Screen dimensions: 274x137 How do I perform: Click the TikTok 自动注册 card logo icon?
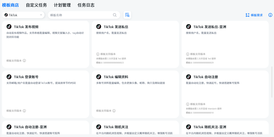click(189, 77)
